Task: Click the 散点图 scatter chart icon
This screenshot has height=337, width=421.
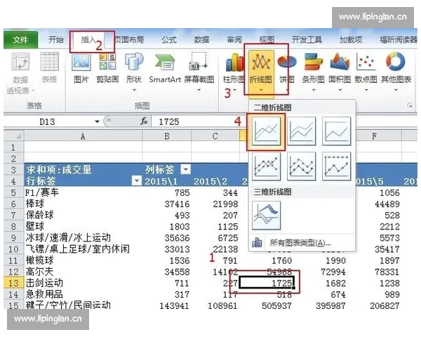Action: click(x=366, y=62)
